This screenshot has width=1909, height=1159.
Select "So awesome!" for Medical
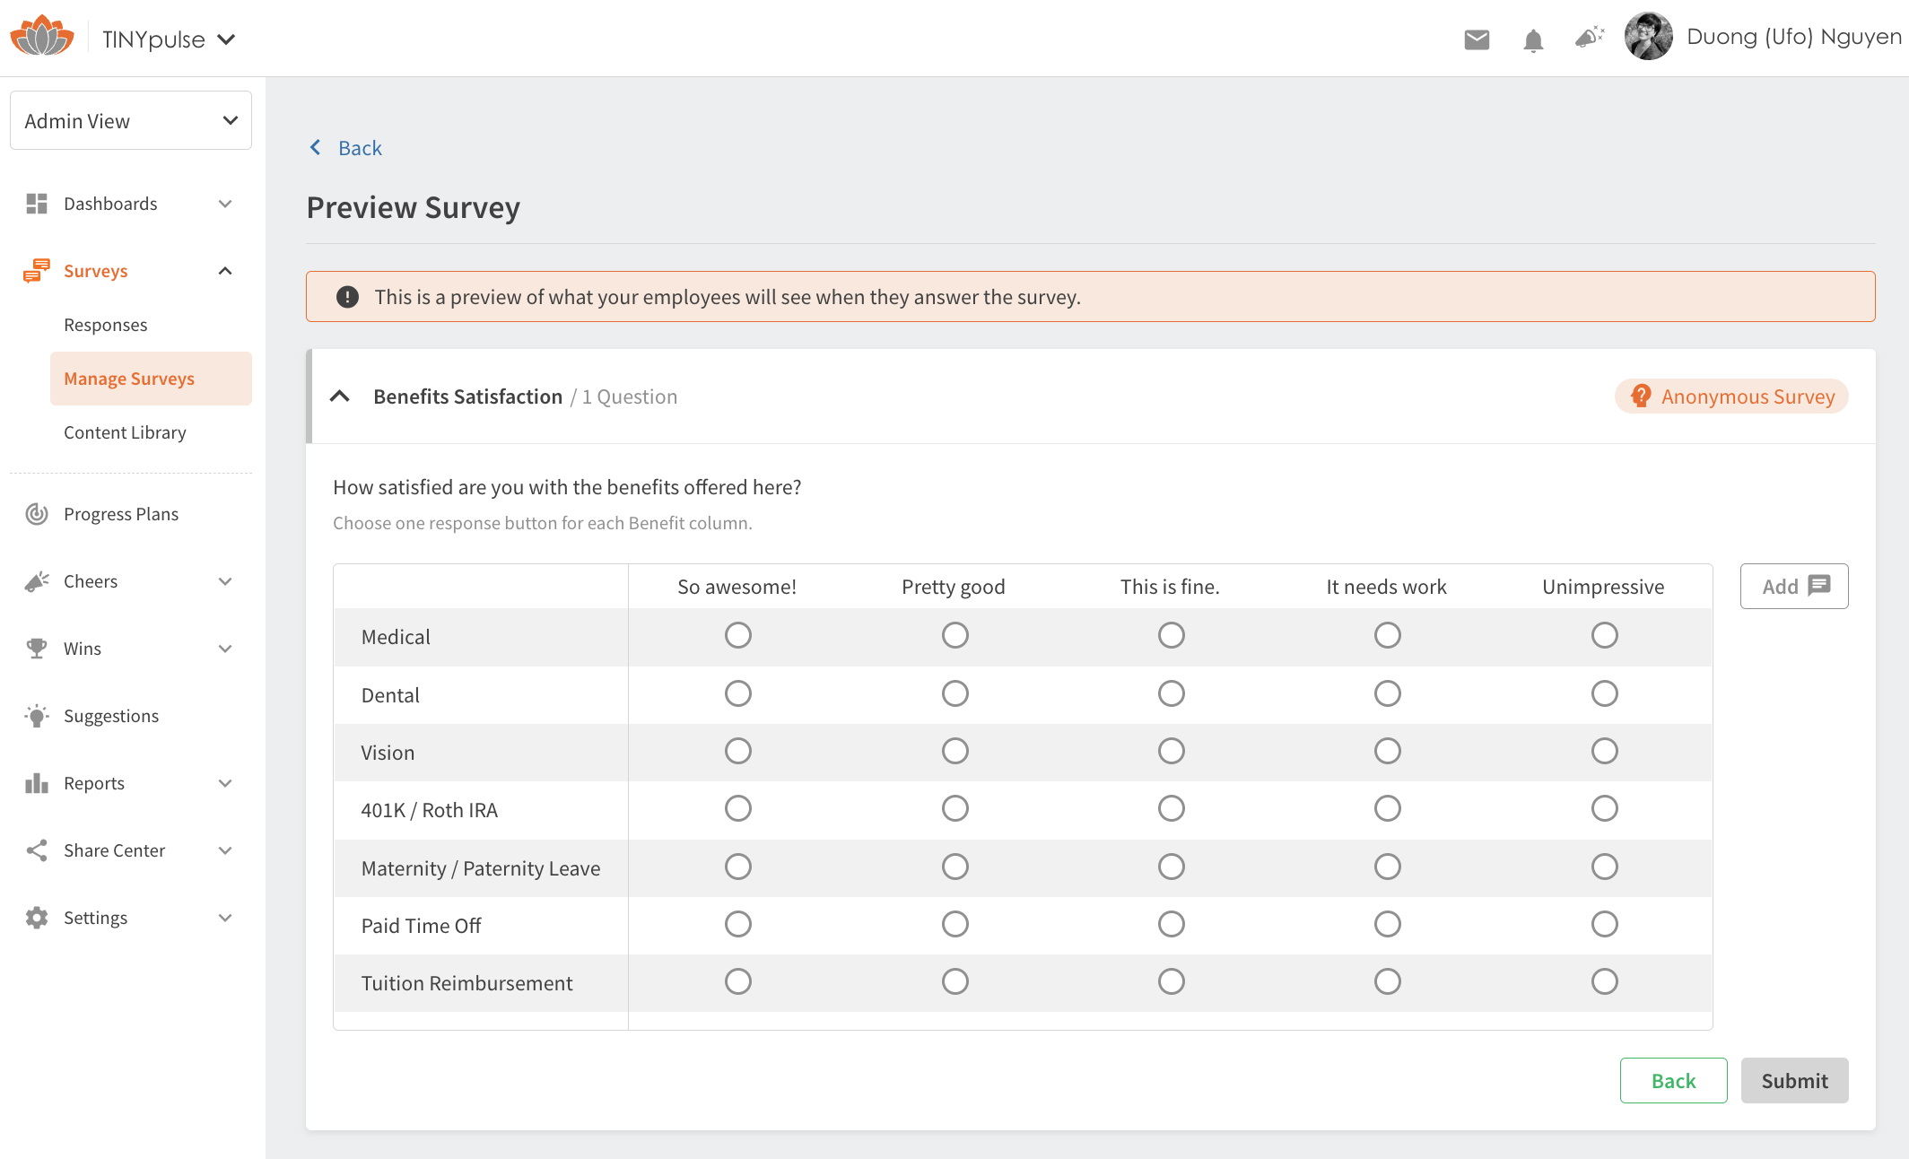tap(738, 636)
